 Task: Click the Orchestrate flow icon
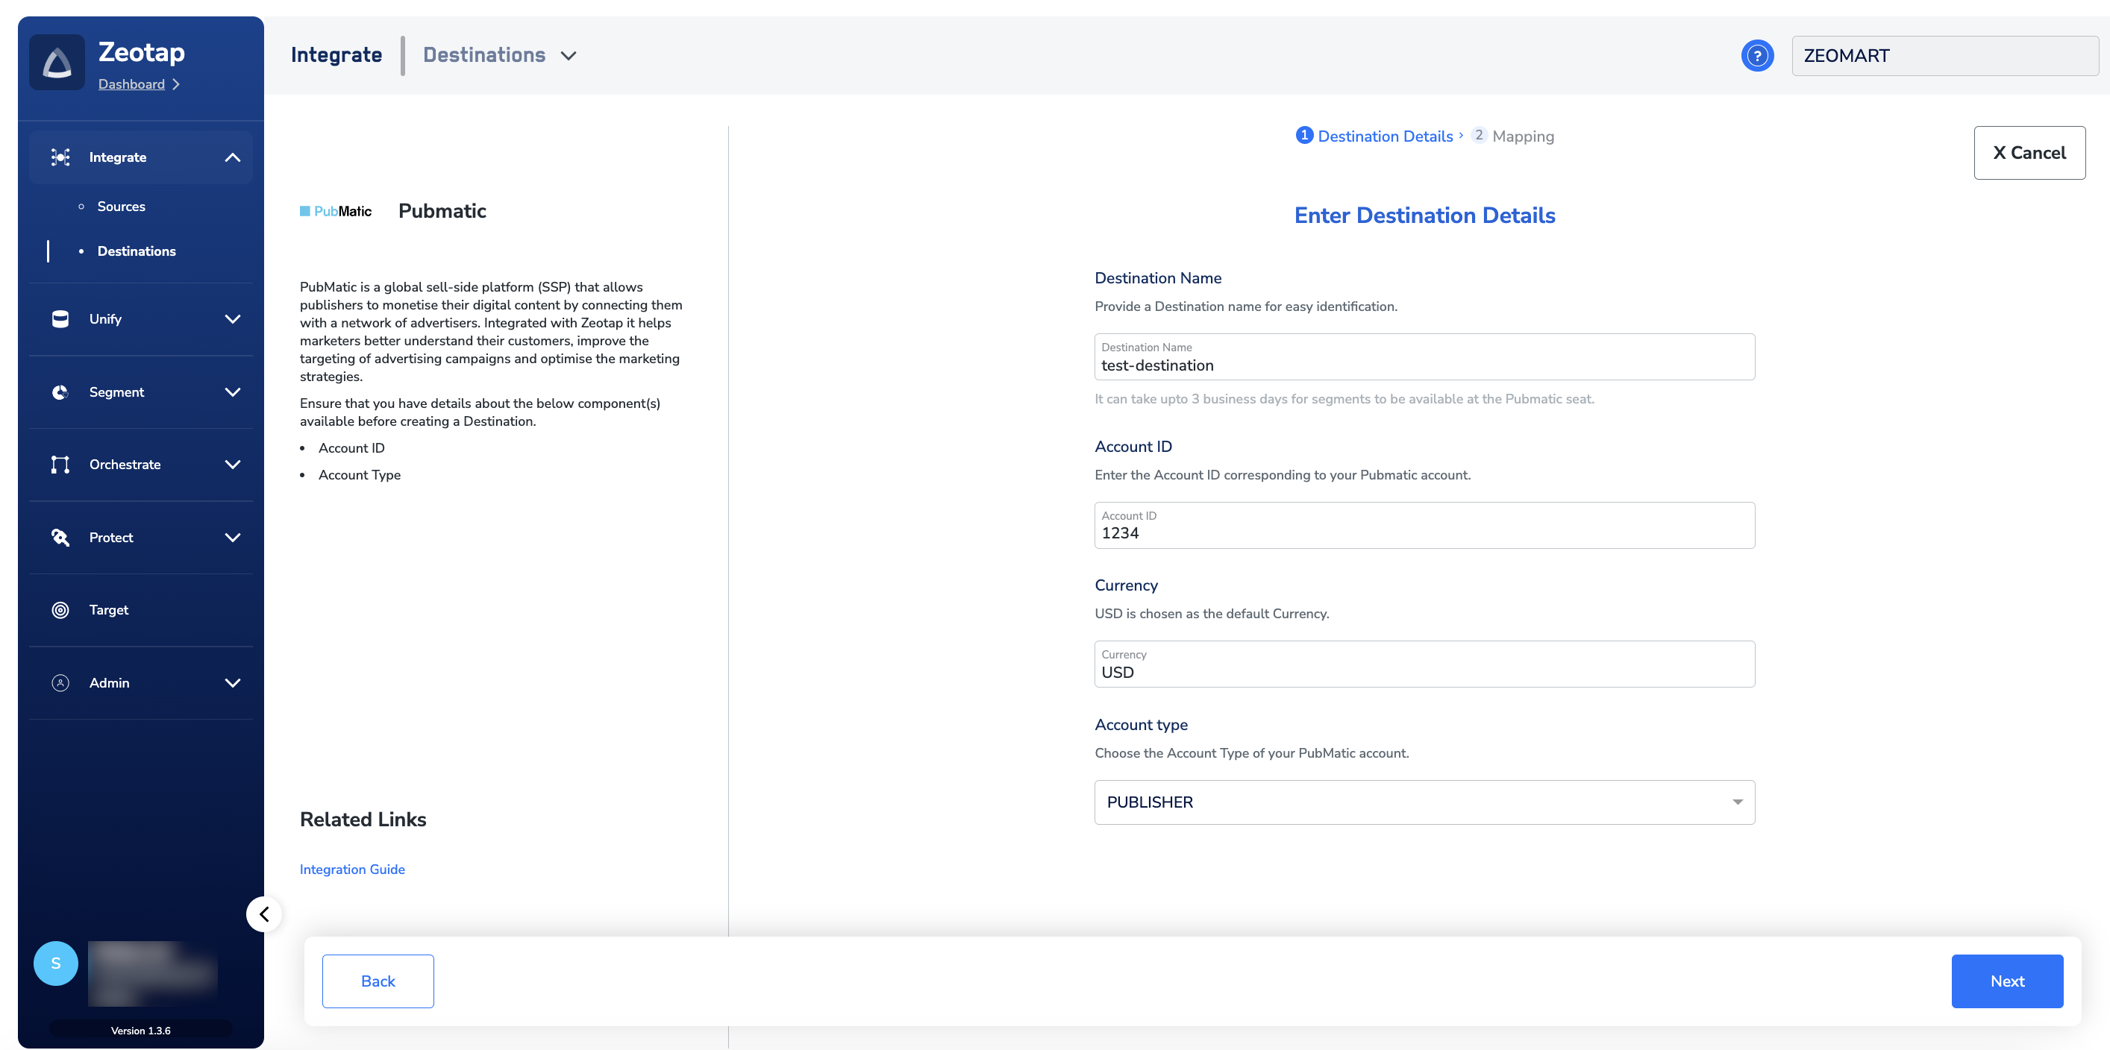(x=60, y=464)
